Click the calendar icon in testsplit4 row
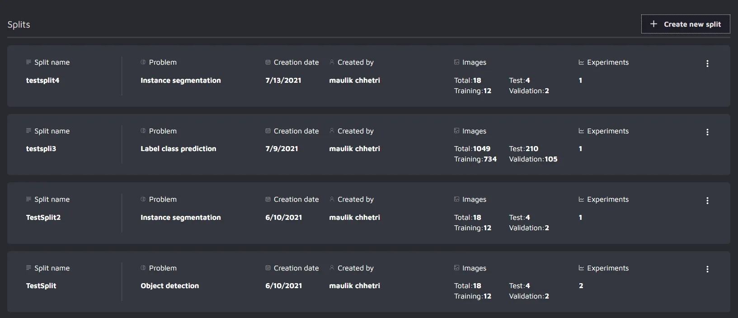Viewport: 738px width, 318px height. click(x=268, y=62)
